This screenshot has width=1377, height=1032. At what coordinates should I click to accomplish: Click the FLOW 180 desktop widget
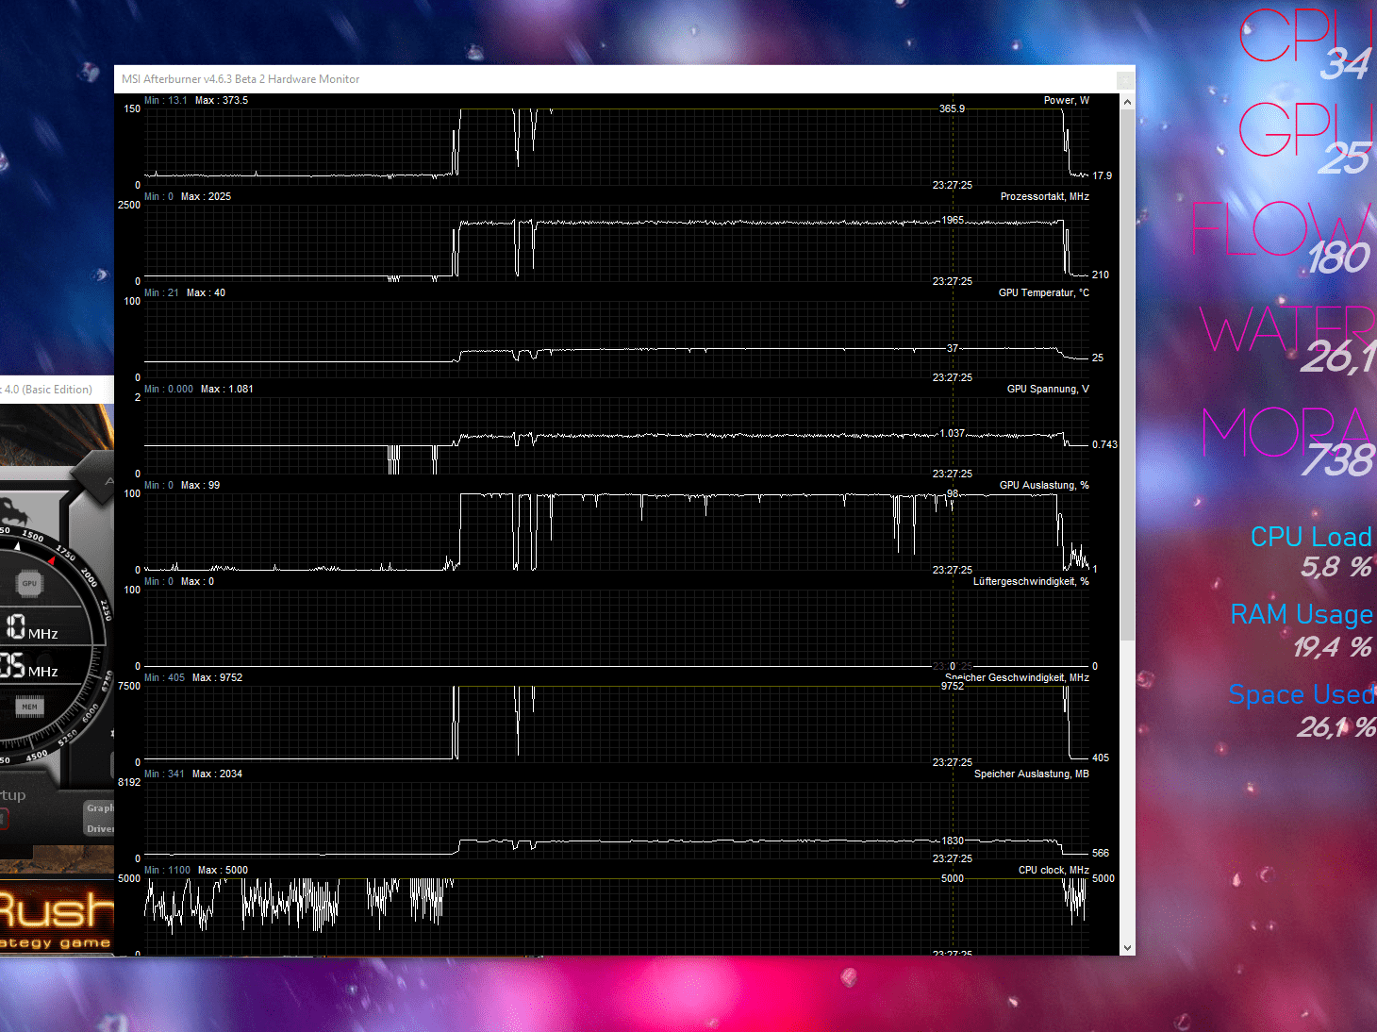pyautogui.click(x=1283, y=238)
